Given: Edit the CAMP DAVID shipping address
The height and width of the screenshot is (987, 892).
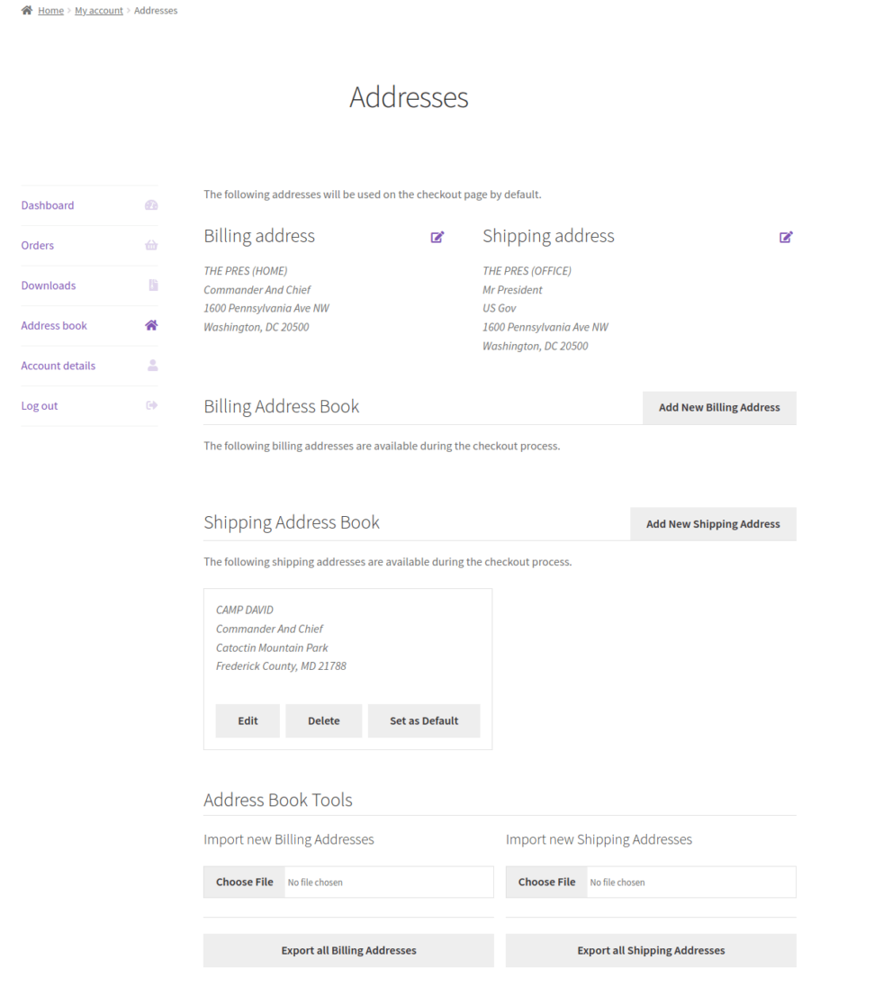Looking at the screenshot, I should 248,720.
